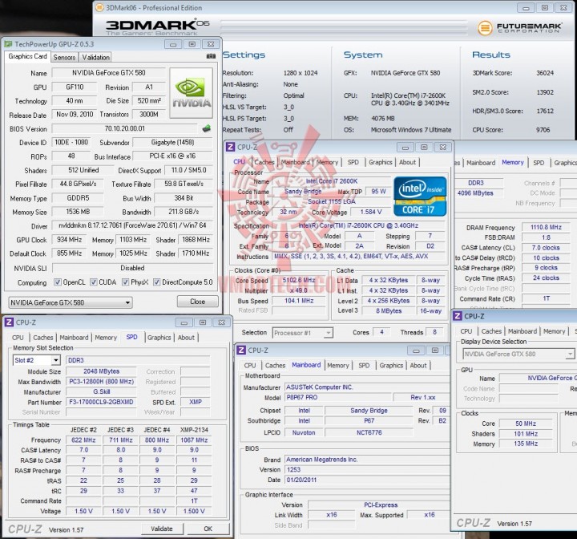Click the Driver version field in GPU-Z

pyautogui.click(x=132, y=225)
